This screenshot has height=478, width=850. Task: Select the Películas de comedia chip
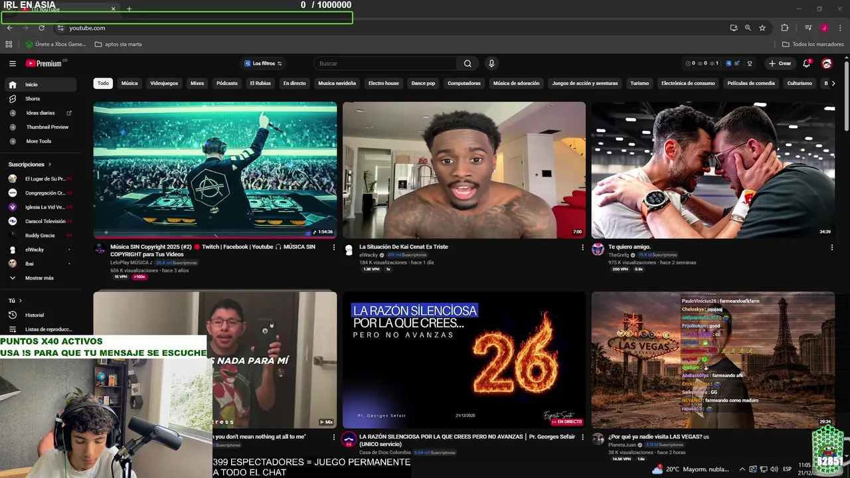click(751, 84)
